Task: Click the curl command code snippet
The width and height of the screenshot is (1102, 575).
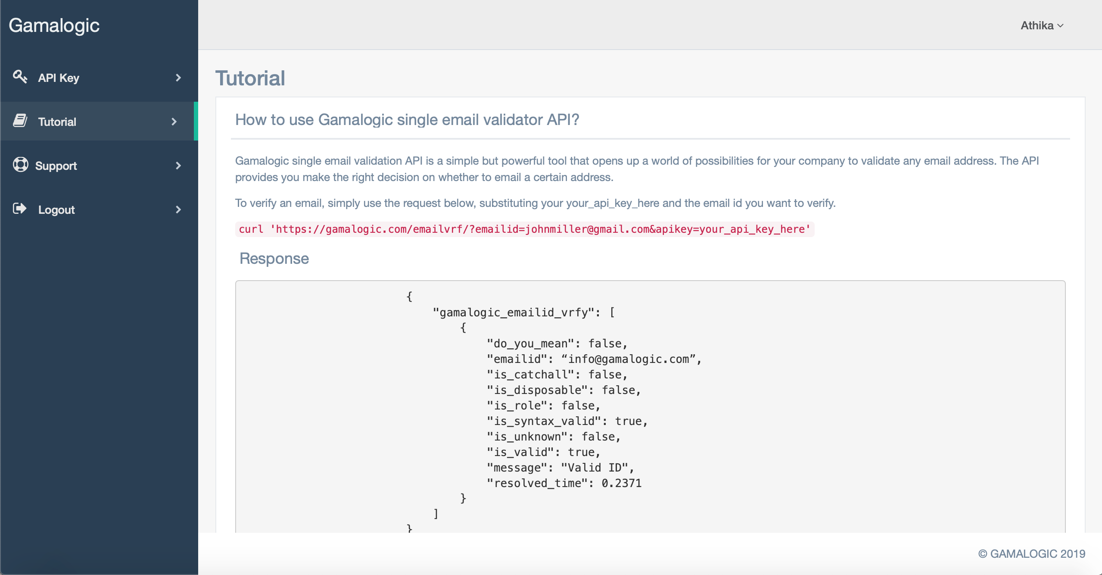Action: 524,229
